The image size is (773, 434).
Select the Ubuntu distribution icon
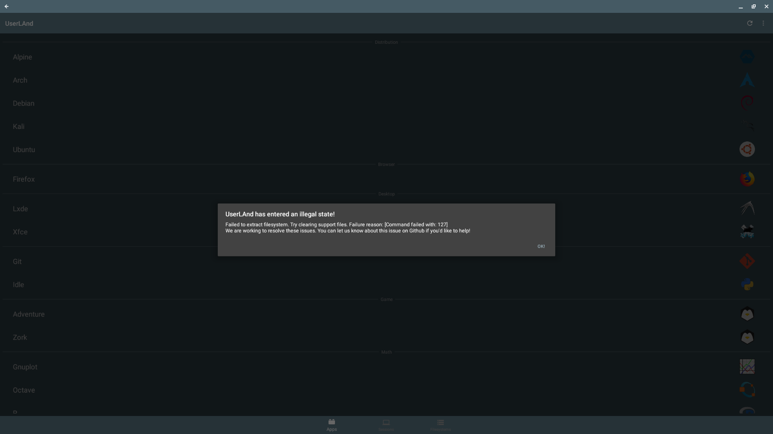[747, 149]
